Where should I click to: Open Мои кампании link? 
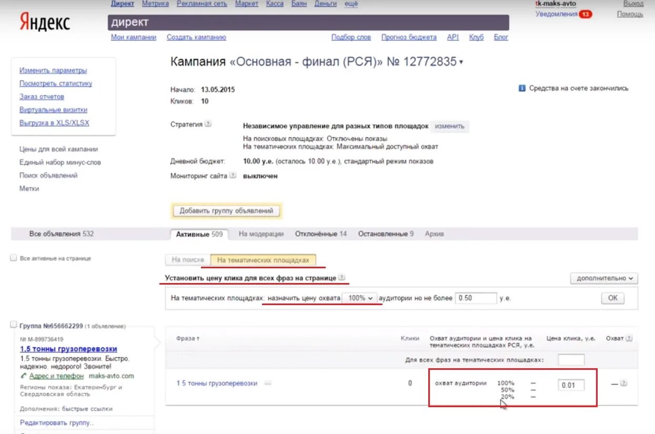click(134, 37)
